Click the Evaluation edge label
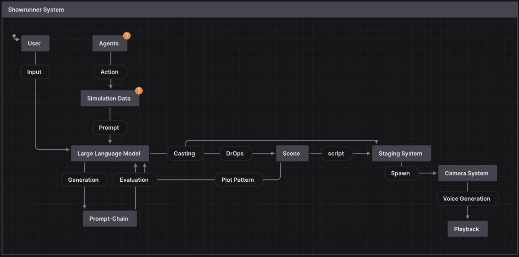Viewport: 519px width, 257px height. [135, 180]
